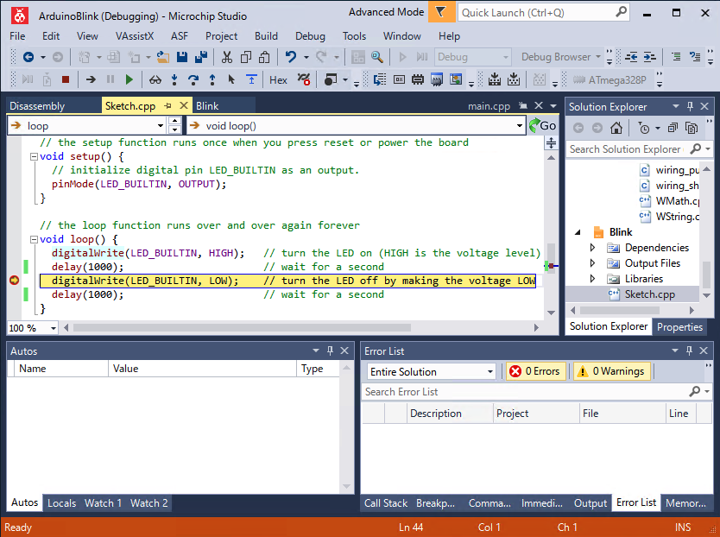
Task: Click the notifications flag icon
Action: click(441, 13)
